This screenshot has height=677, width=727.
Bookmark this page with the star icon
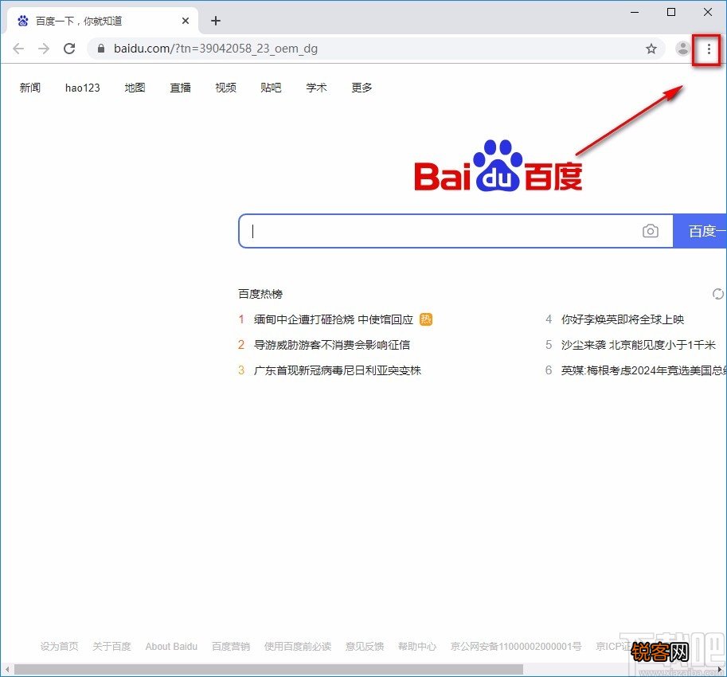click(x=651, y=49)
